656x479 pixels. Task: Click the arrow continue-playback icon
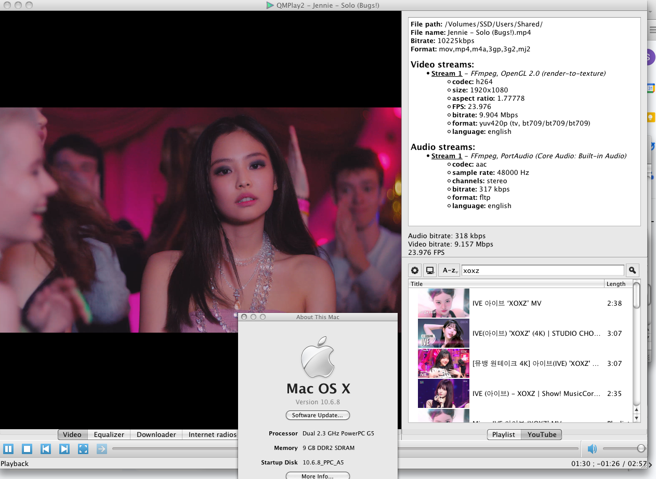click(x=102, y=449)
